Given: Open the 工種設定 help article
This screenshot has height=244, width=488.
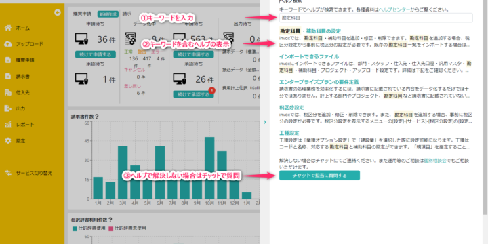Looking at the screenshot, I should click(289, 133).
